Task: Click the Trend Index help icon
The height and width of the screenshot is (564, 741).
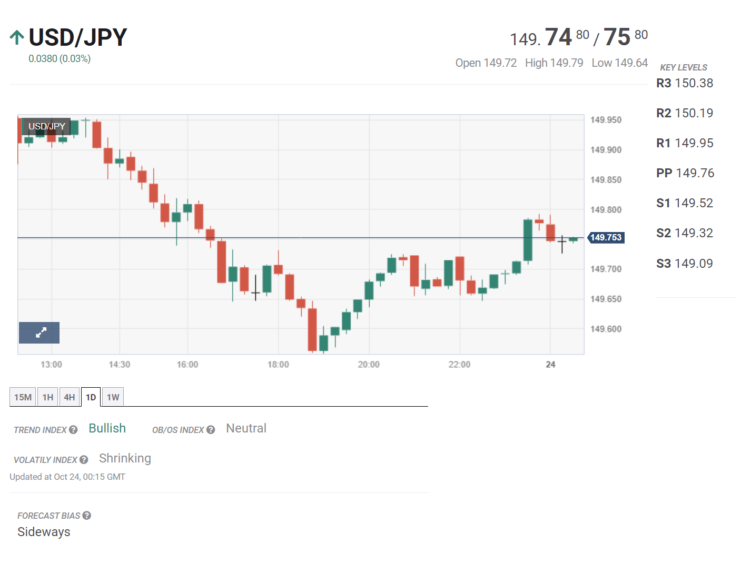Action: click(73, 430)
